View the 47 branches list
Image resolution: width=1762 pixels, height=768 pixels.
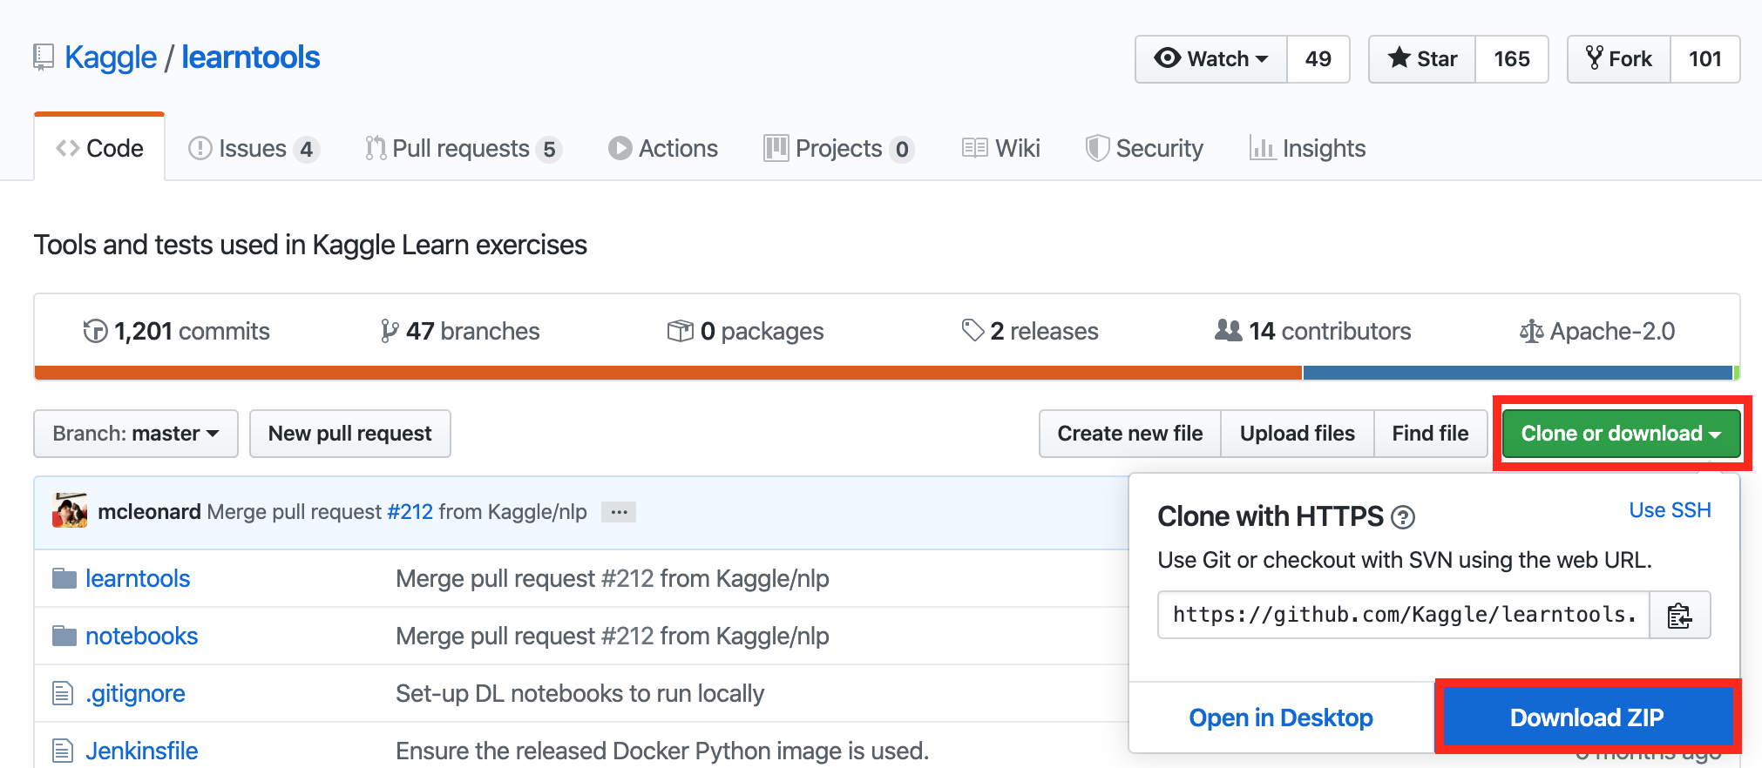tap(460, 331)
